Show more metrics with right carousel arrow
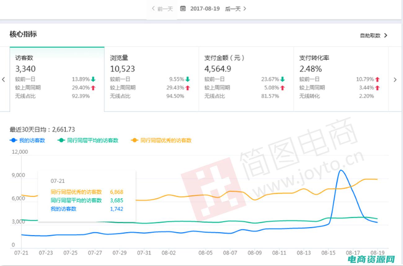The image size is (403, 266). [395, 79]
